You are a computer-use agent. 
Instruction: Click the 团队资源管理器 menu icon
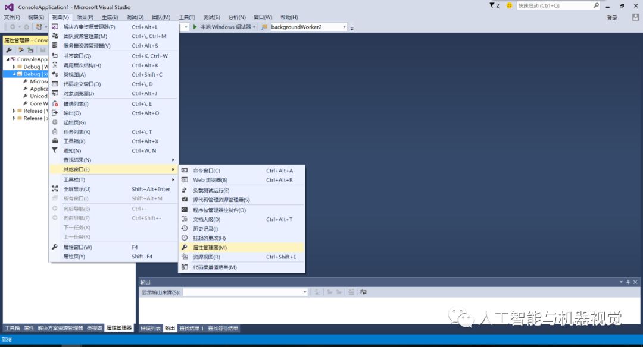point(55,36)
